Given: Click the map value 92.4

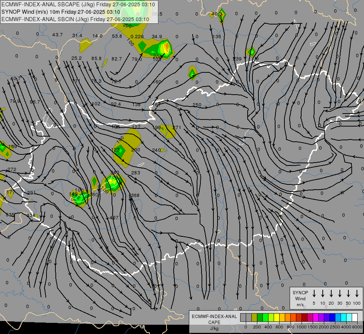Looking at the screenshot, I should coord(116,104).
